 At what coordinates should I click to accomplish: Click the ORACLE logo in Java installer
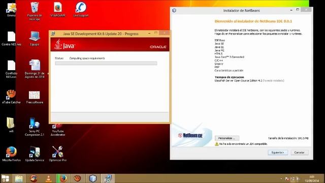(x=158, y=47)
